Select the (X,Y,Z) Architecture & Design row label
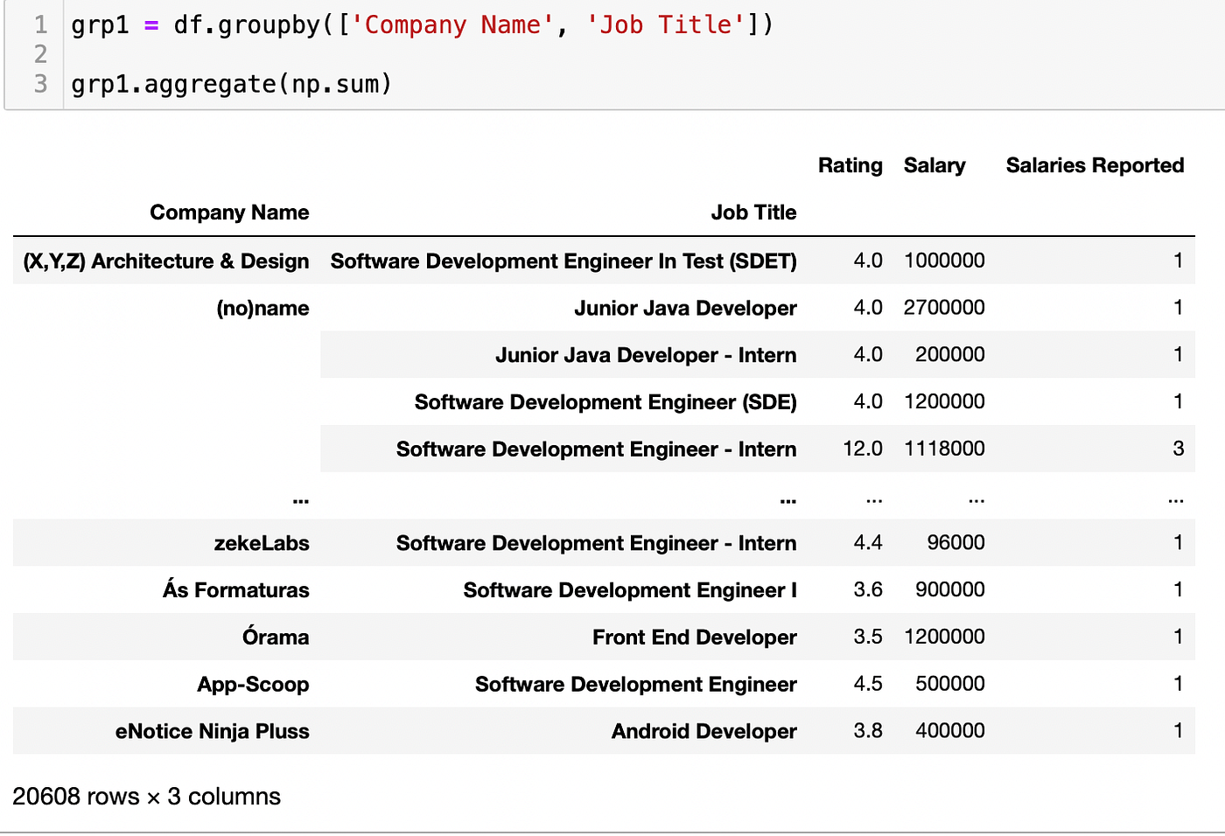This screenshot has height=836, width=1225. coord(166,261)
